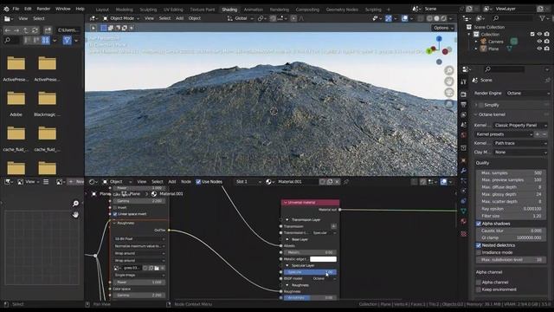This screenshot has height=312, width=554.
Task: Open the Render Engine Octane dropdown
Action: [527, 93]
